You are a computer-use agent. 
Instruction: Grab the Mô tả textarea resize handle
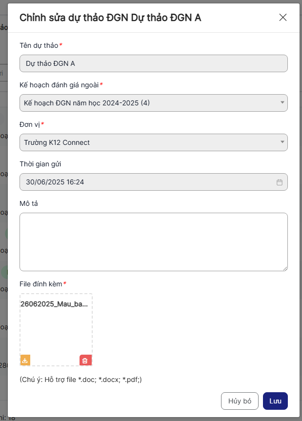285,268
